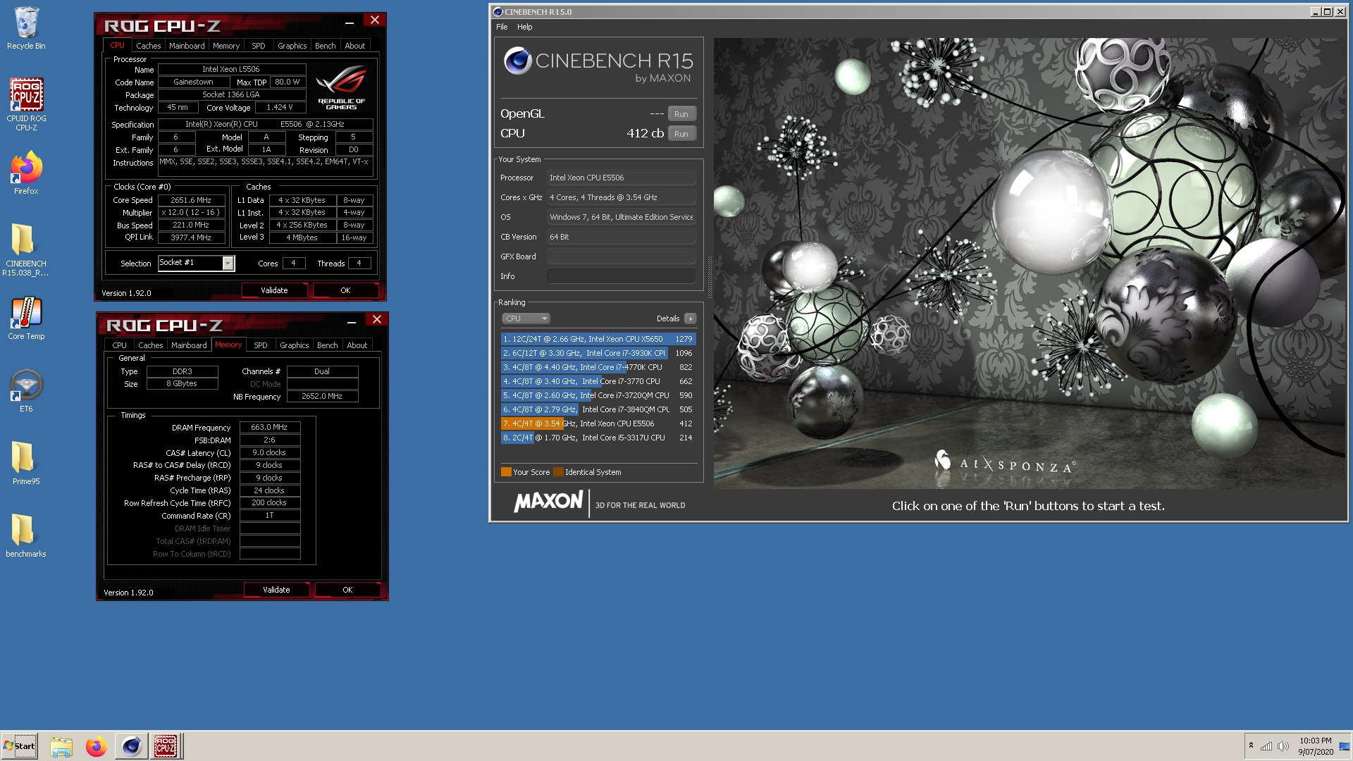Open About tab in top CPU-Z window
This screenshot has width=1353, height=761.
355,46
